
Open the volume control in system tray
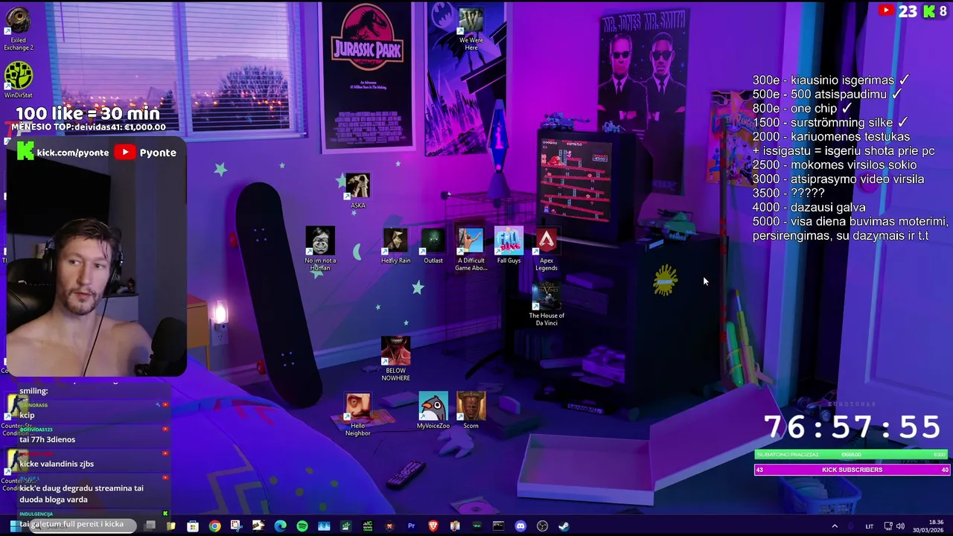pos(900,526)
